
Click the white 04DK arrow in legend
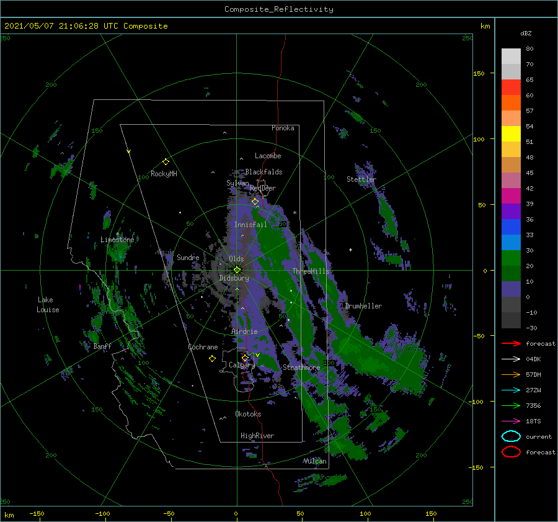[511, 359]
